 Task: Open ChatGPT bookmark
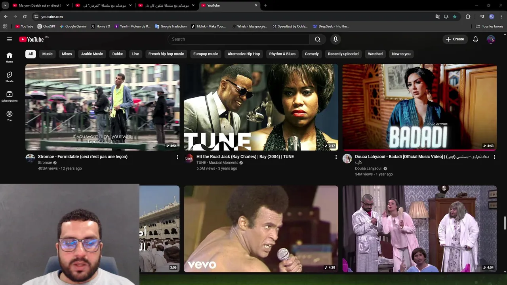[x=46, y=27]
